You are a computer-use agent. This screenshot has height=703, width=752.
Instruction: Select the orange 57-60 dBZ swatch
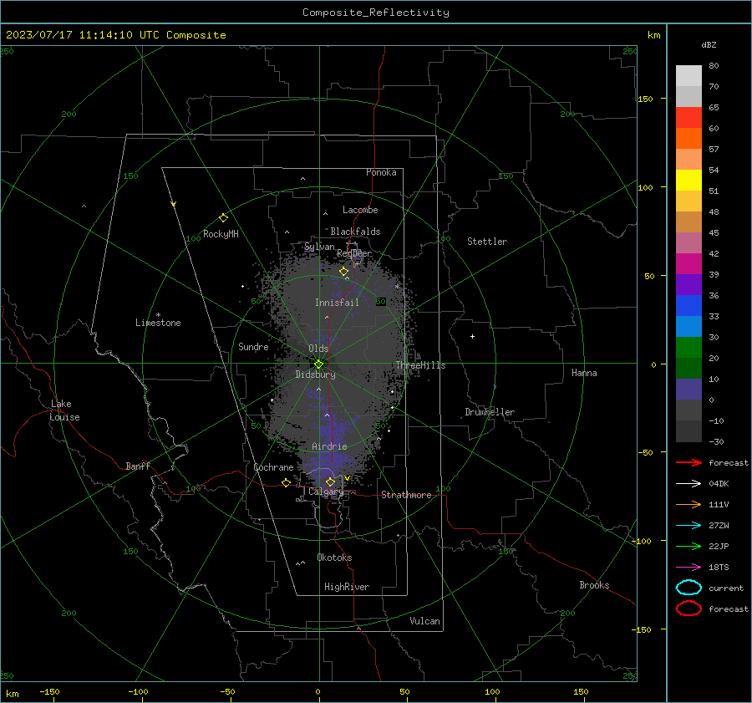pyautogui.click(x=688, y=138)
